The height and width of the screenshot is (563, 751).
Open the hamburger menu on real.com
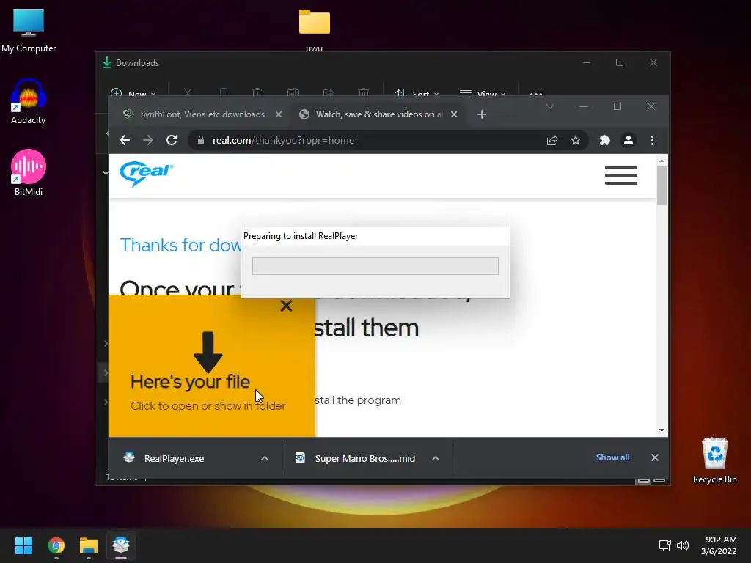point(620,174)
